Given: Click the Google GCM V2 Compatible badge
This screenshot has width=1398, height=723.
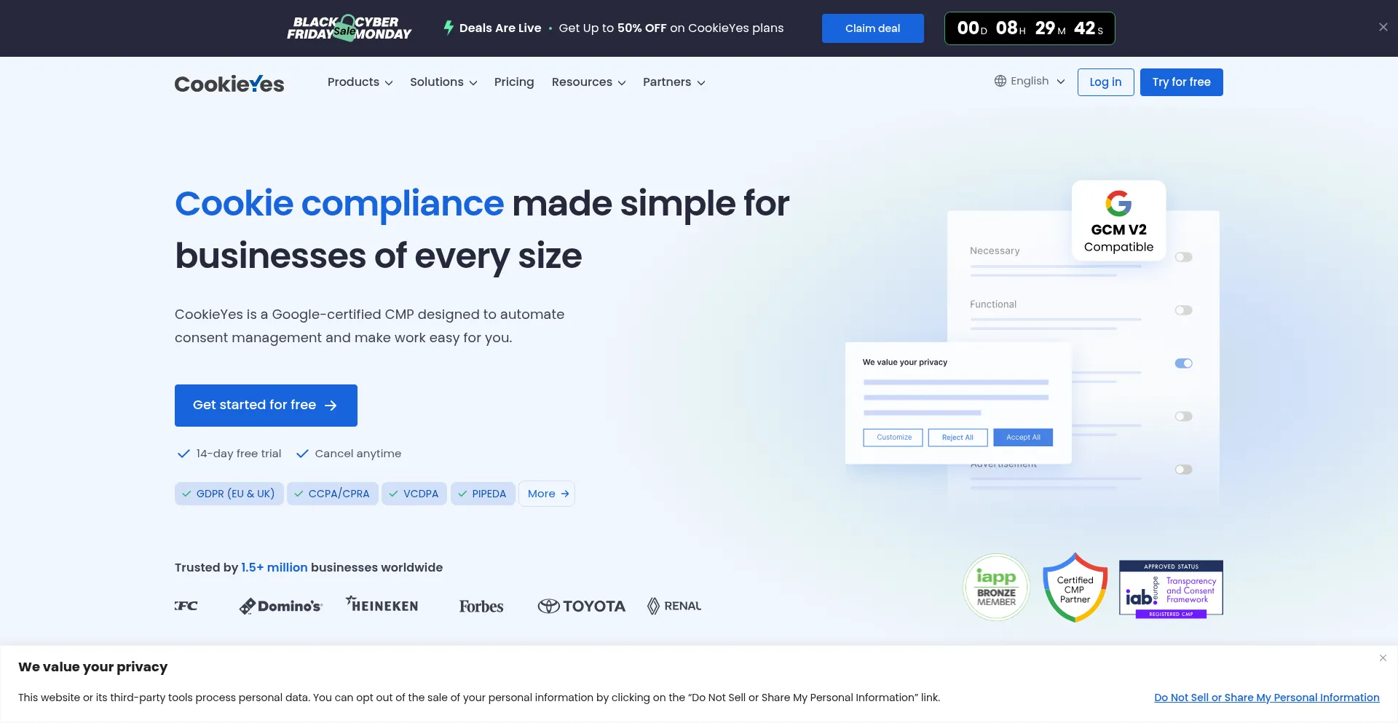Looking at the screenshot, I should 1118,221.
